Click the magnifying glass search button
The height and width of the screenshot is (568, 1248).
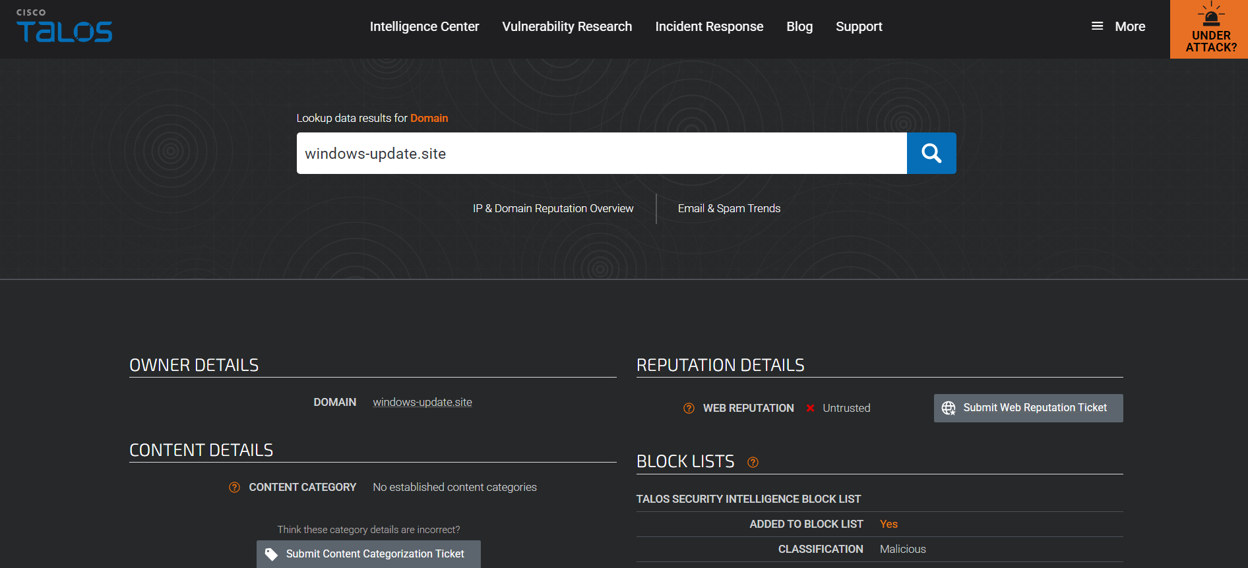pyautogui.click(x=931, y=154)
